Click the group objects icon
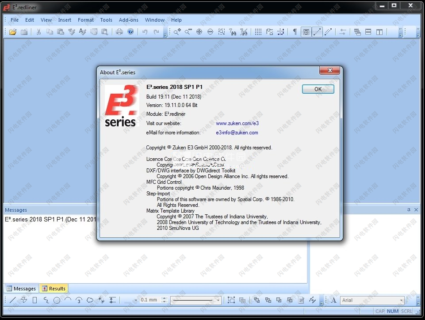Image resolution: width=425 pixels, height=320 pixels. point(231,300)
